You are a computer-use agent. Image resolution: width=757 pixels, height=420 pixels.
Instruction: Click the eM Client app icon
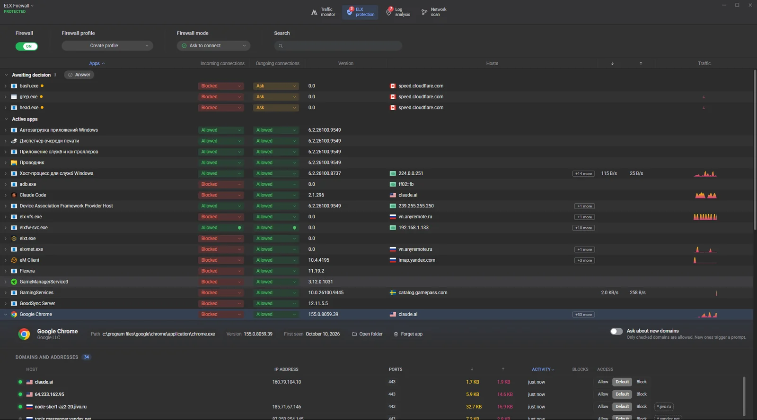(14, 260)
